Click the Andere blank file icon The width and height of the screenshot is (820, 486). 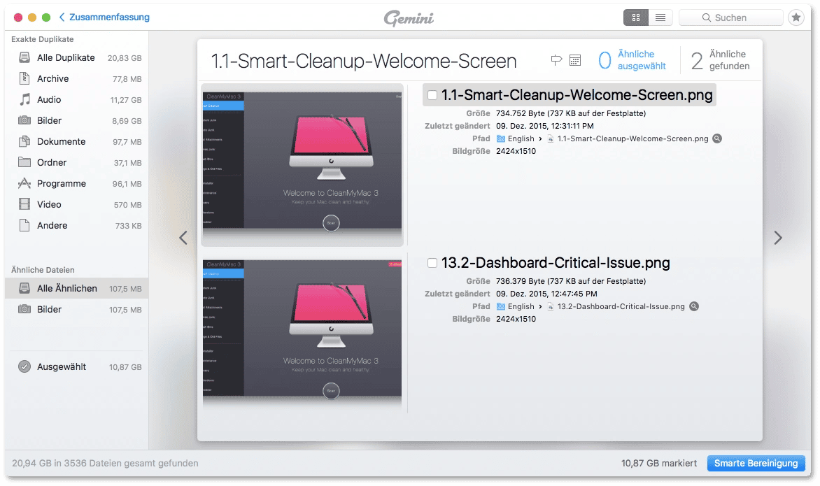[x=24, y=225]
